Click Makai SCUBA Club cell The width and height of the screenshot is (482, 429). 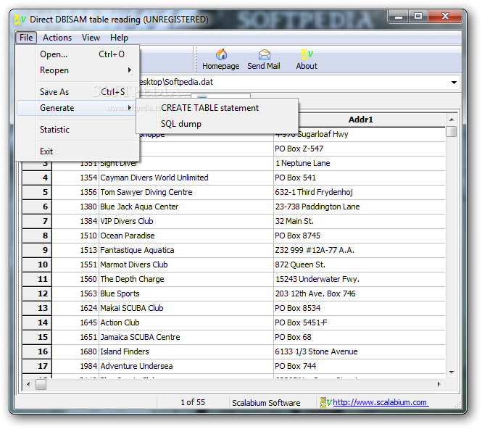point(186,308)
